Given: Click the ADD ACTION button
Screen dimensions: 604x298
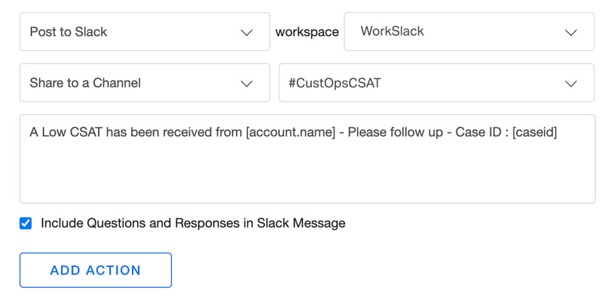Looking at the screenshot, I should [x=95, y=270].
